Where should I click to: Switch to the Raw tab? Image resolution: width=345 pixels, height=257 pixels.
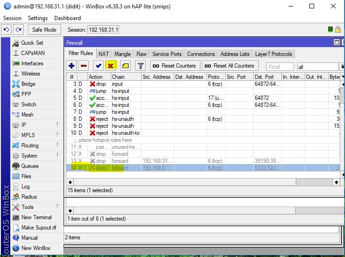tap(141, 54)
